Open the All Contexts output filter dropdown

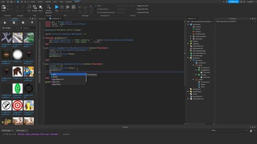click(22, 131)
